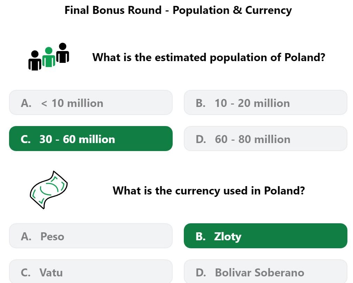Click the three-people population icon
The height and width of the screenshot is (283, 353).
tap(49, 57)
